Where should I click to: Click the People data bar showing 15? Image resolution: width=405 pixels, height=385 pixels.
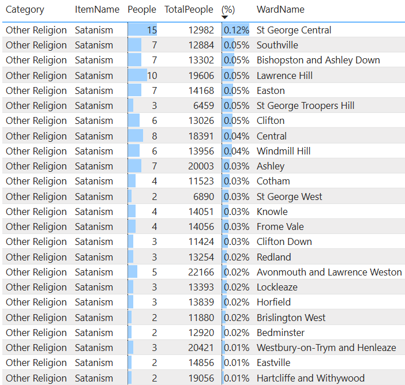(142, 30)
